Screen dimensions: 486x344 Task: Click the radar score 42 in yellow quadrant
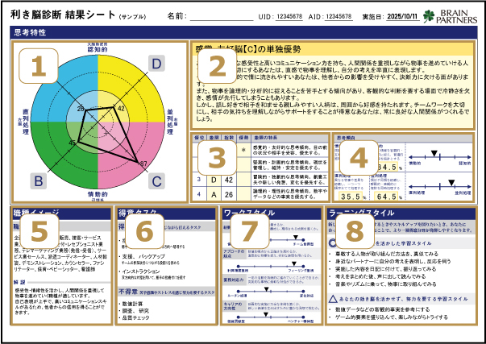pos(121,109)
